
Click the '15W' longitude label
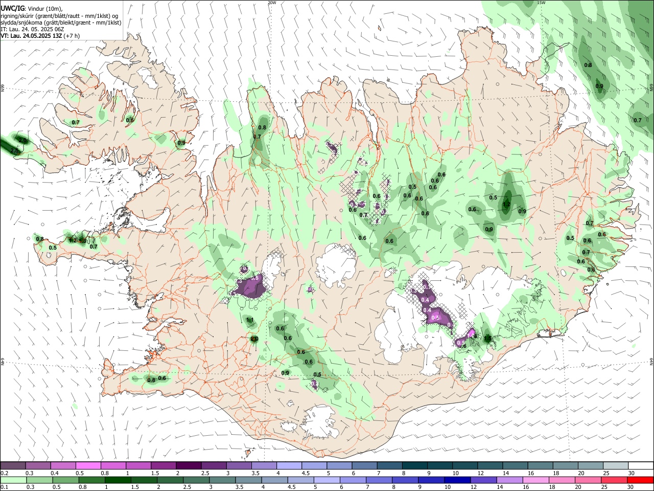[541, 3]
